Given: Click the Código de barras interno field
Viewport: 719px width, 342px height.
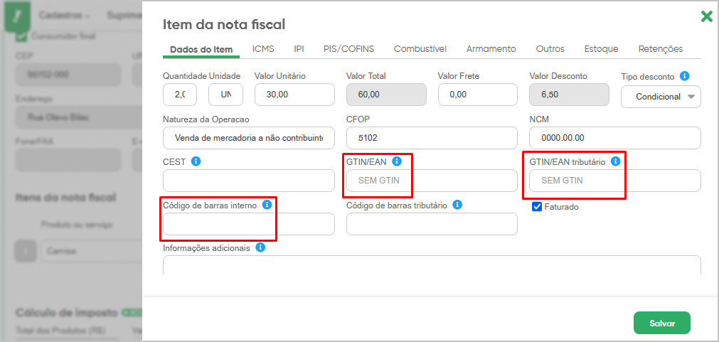Looking at the screenshot, I should point(248,224).
